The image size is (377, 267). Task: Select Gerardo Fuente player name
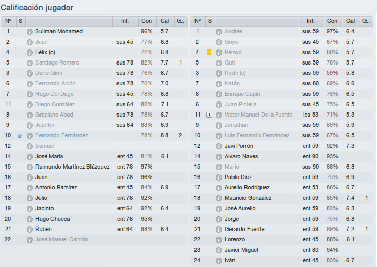tap(244, 229)
